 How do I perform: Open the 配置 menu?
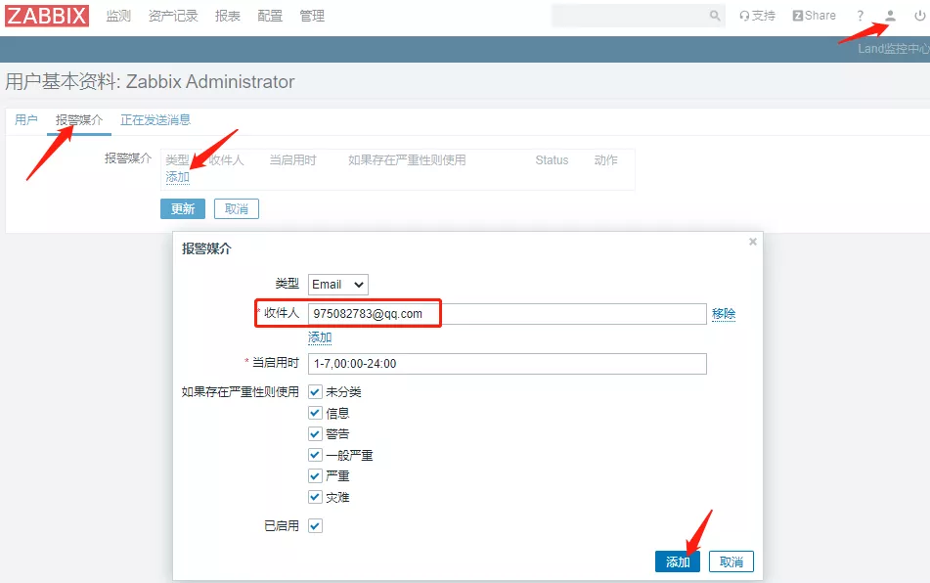tap(270, 16)
